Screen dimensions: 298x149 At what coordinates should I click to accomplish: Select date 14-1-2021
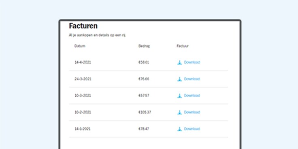click(x=83, y=129)
